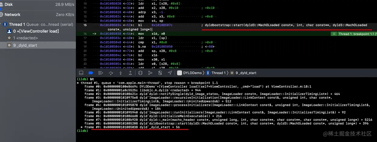Click frame #0 line in console backtrace
The height and width of the screenshot is (142, 377).
pos(198,86)
